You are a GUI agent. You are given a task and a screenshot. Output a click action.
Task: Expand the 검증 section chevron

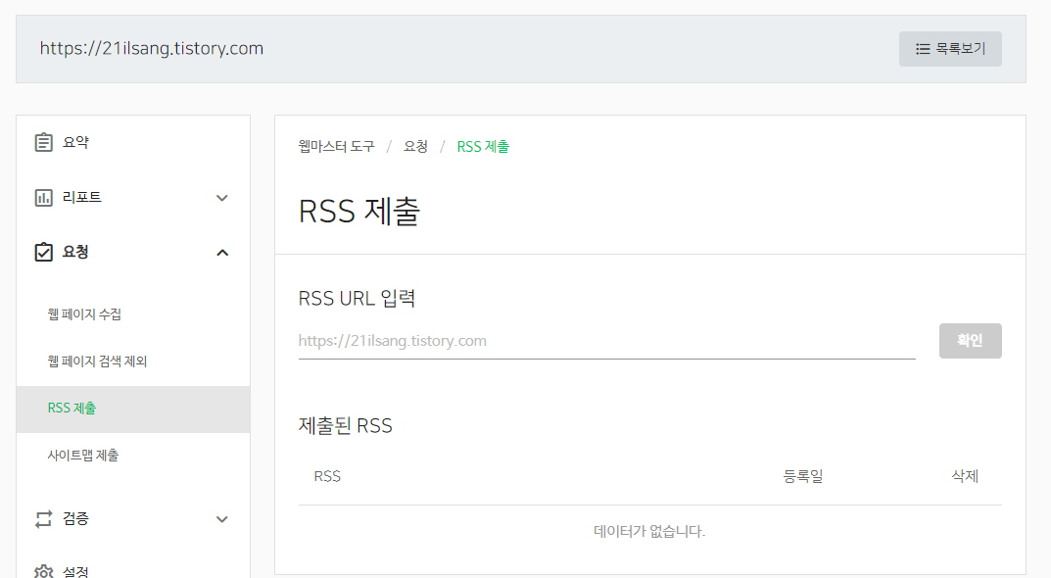[x=222, y=519]
